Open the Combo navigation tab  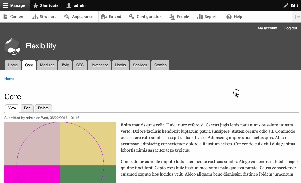160,65
